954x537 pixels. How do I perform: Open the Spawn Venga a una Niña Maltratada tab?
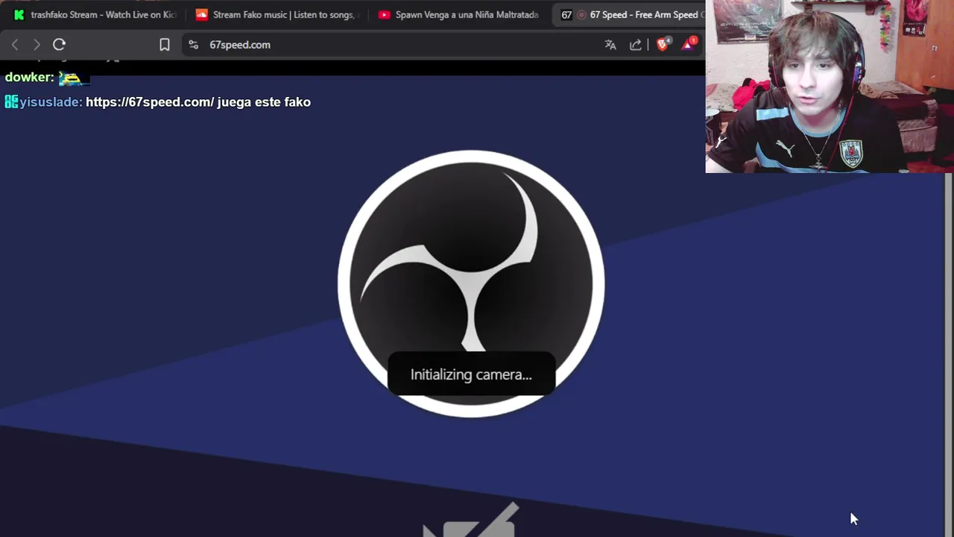pos(459,14)
